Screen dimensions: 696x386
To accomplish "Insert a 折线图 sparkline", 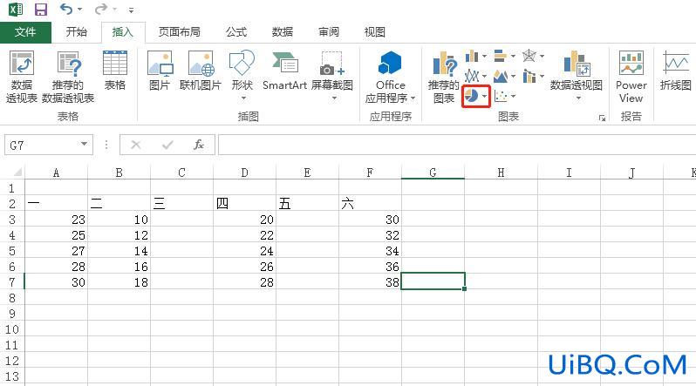I will tap(675, 71).
